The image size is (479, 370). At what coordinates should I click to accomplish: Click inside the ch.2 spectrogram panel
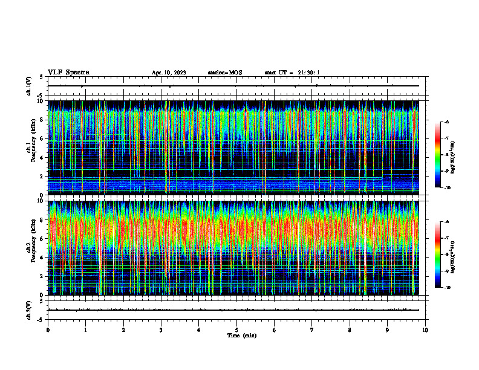233,248
